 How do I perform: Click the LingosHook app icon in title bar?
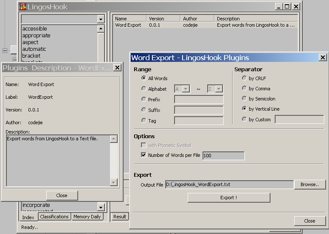pyautogui.click(x=23, y=6)
